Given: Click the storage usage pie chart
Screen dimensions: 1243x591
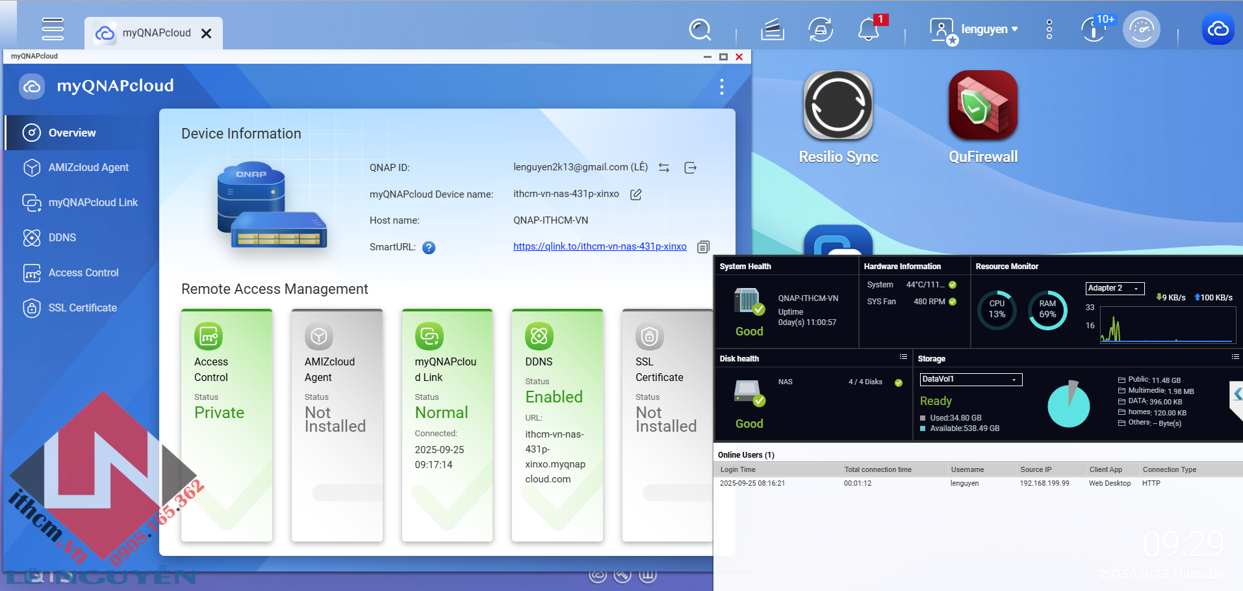Looking at the screenshot, I should [1068, 404].
